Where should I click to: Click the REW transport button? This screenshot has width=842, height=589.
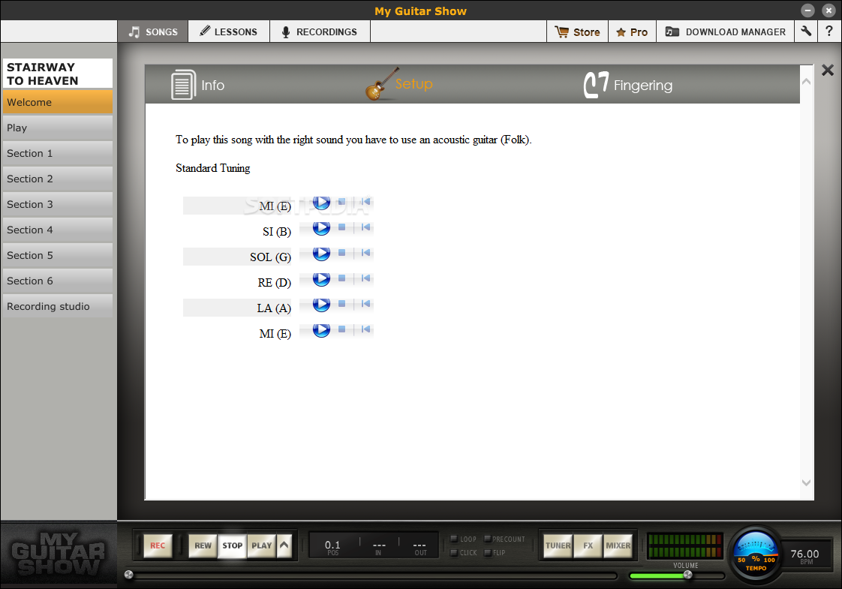click(203, 545)
